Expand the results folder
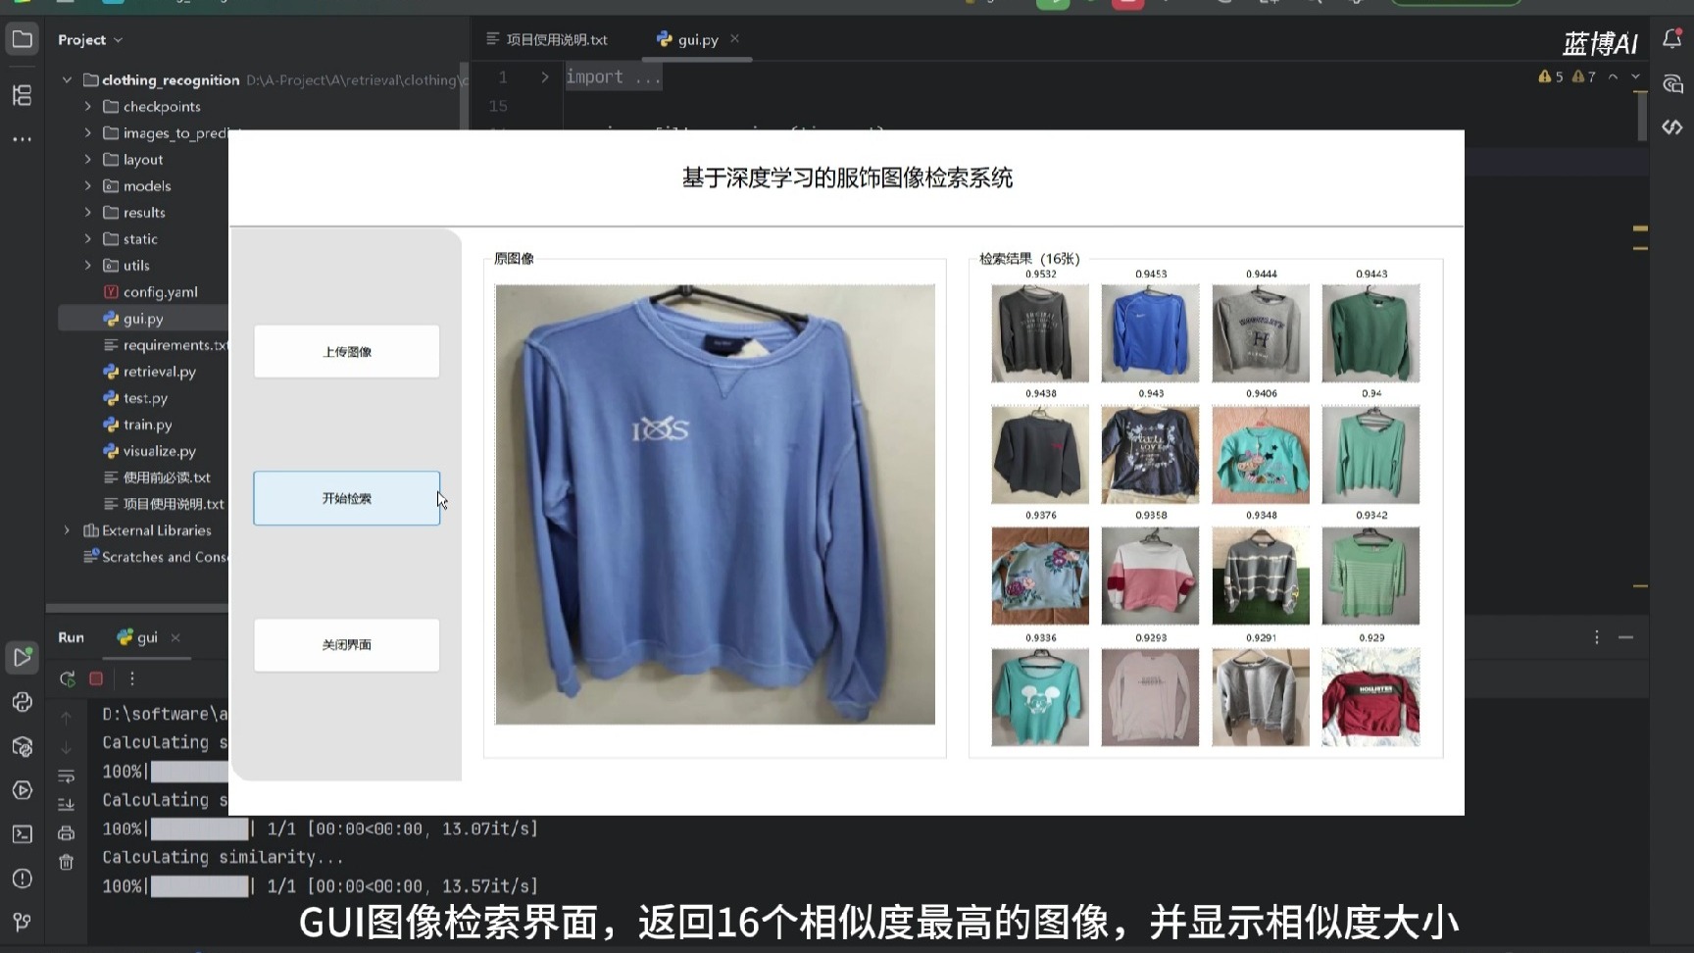The height and width of the screenshot is (953, 1694). (87, 213)
